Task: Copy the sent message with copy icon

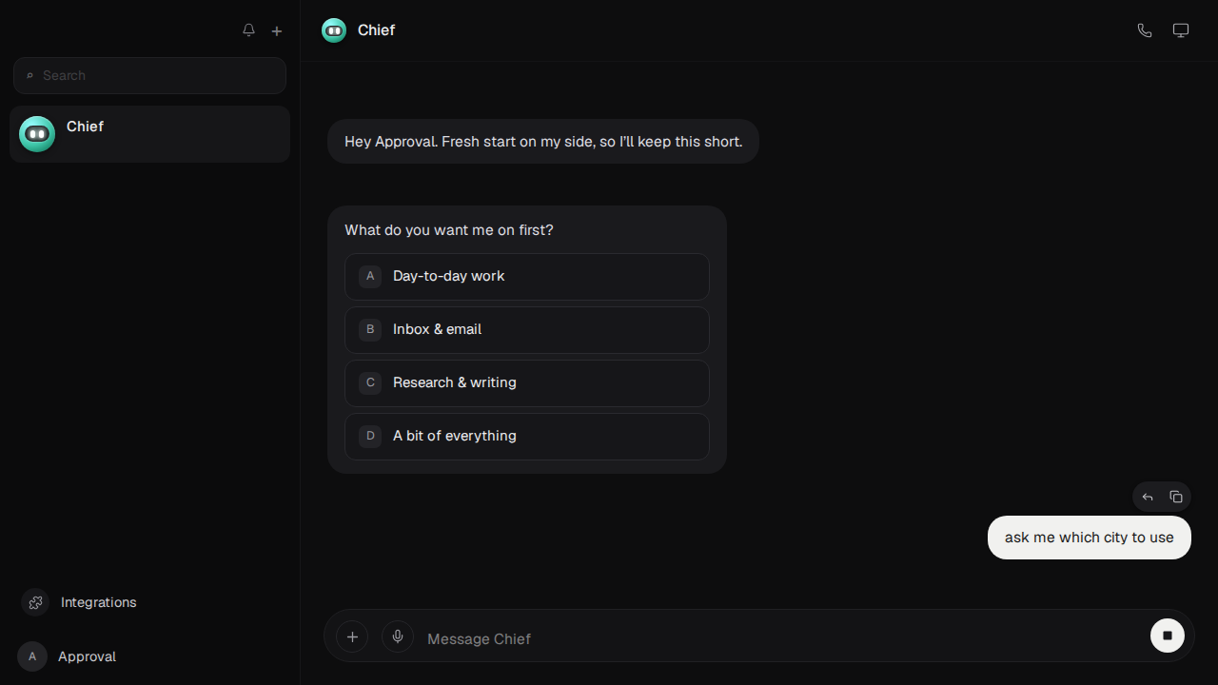Action: coord(1176,497)
